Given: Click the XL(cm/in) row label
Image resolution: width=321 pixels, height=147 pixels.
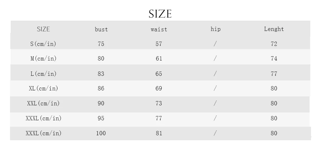Looking at the screenshot, I should (44, 88).
